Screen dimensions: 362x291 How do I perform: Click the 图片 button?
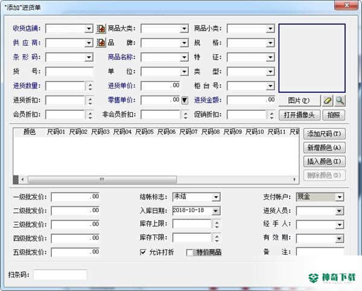coord(299,101)
